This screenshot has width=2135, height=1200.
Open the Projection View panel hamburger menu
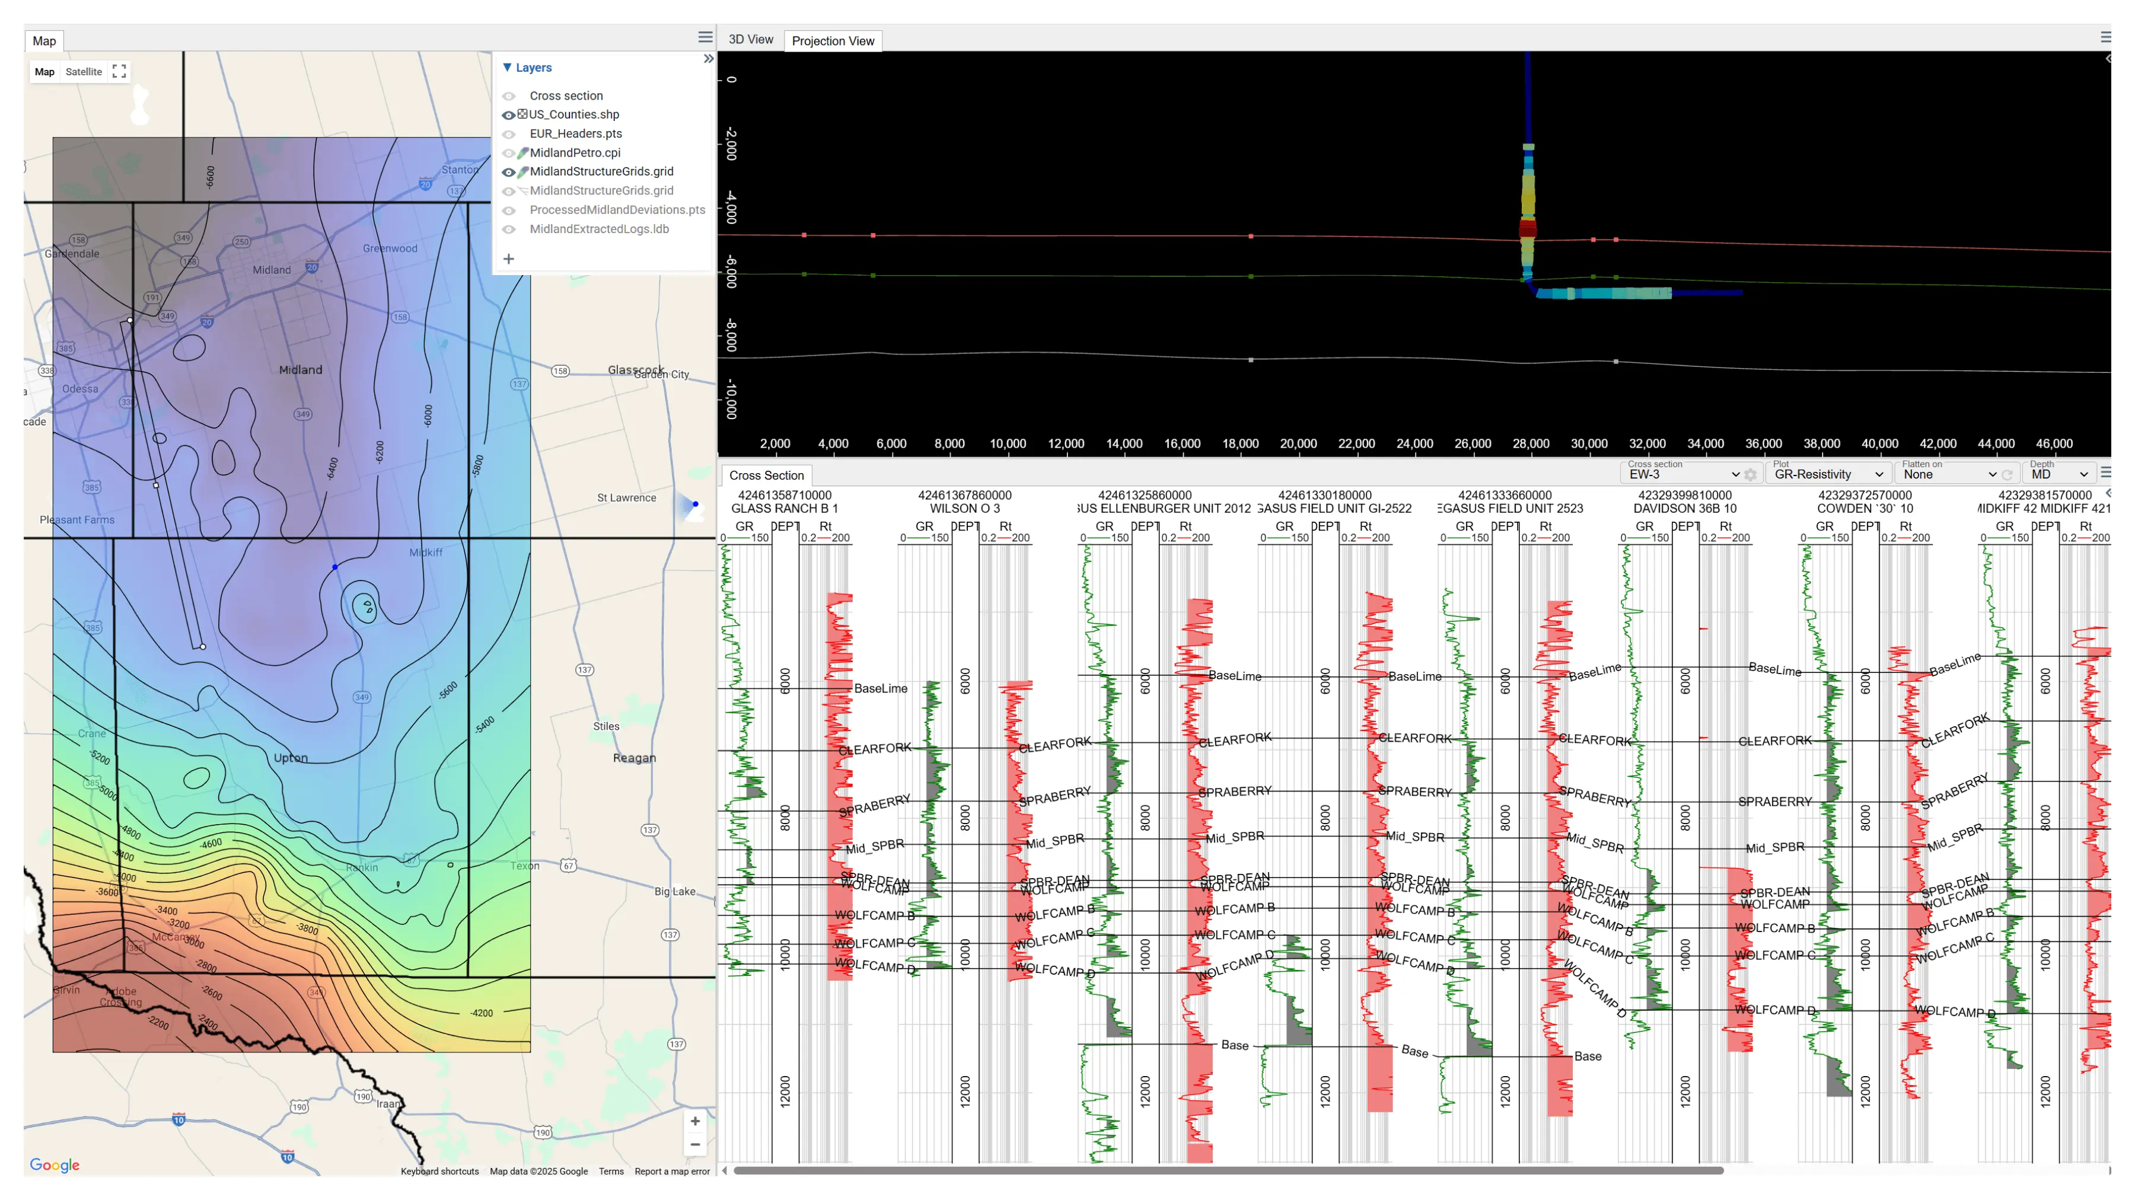(2106, 37)
